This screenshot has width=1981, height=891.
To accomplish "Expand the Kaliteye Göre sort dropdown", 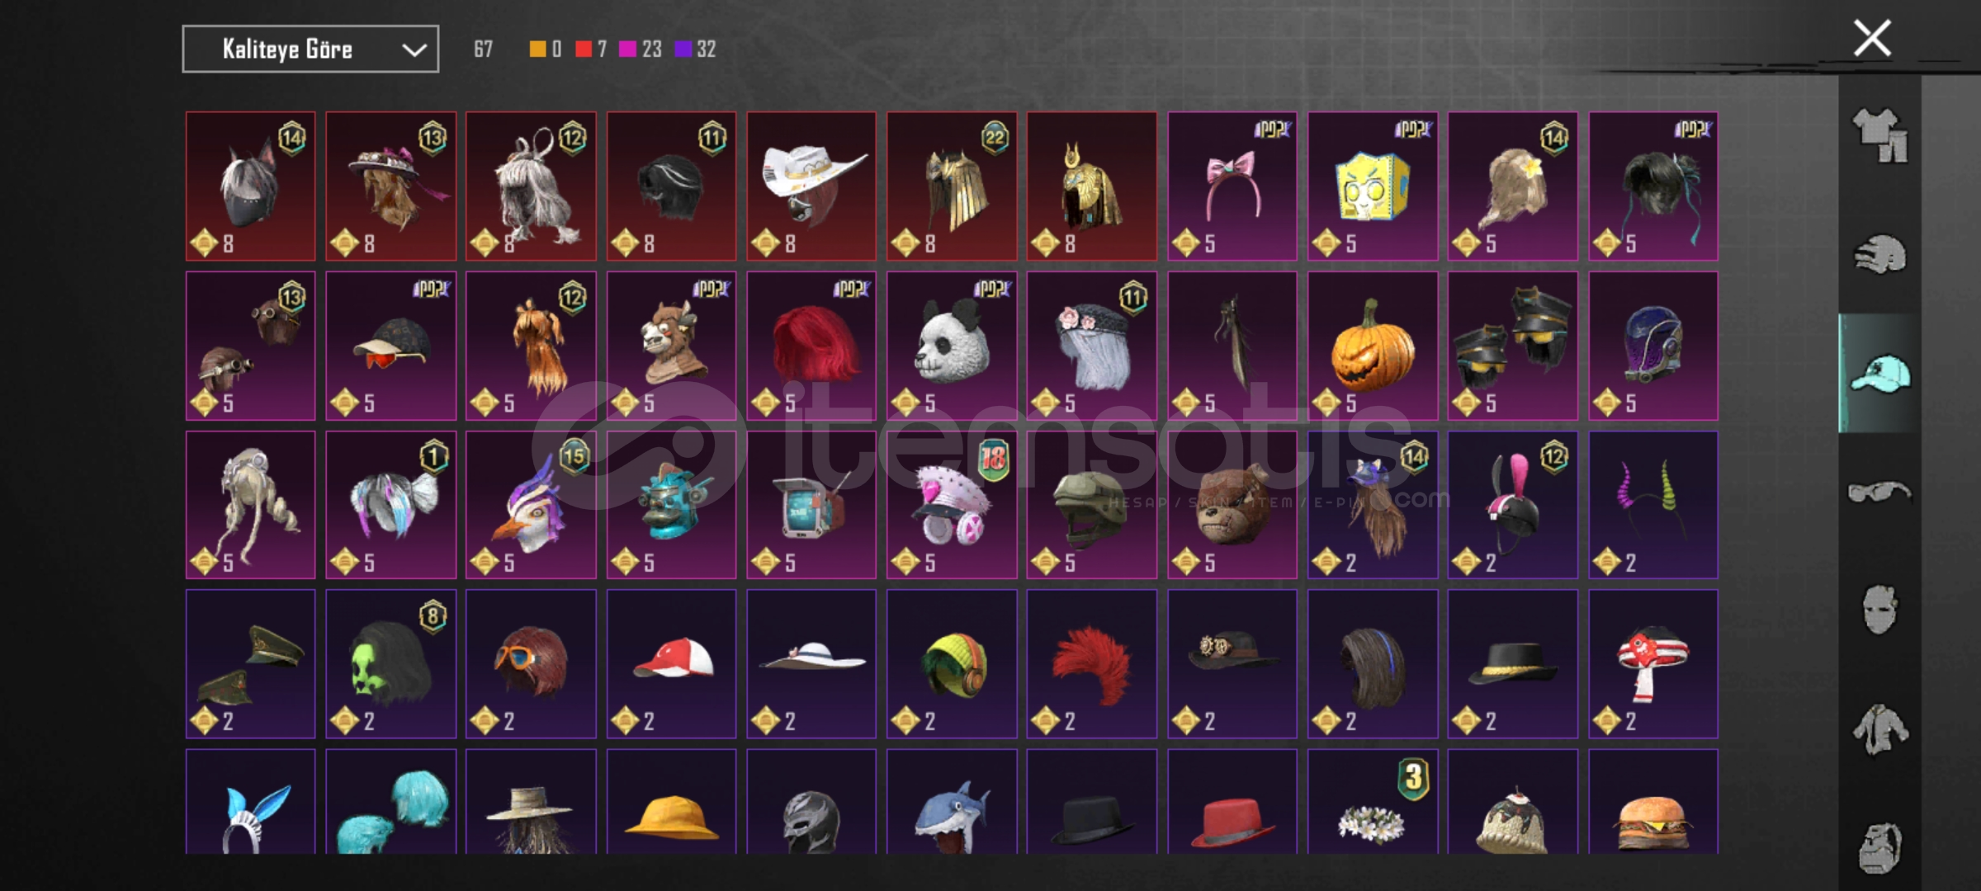I will pos(310,49).
